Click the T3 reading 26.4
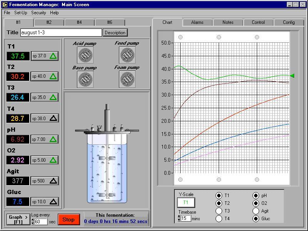Image resolution: width=308 pixels, height=231 pixels. click(18, 97)
